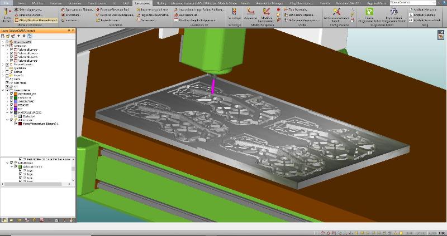Open Definizione Utensile dialog
Screen dimensions: 447x236
coord(299,15)
